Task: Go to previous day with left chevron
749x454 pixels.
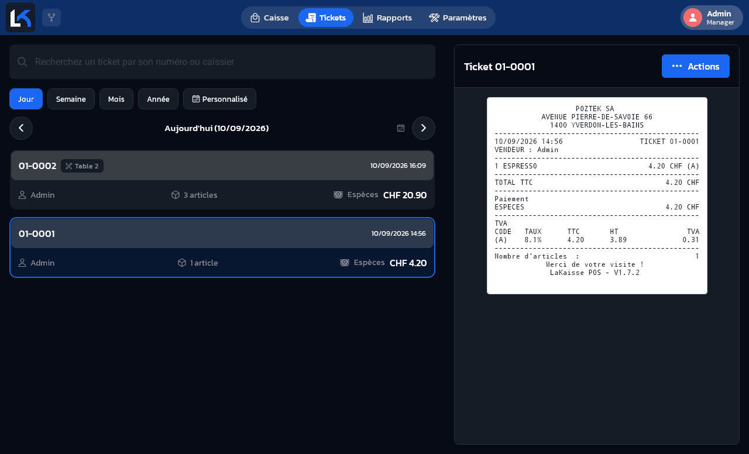Action: (21, 128)
